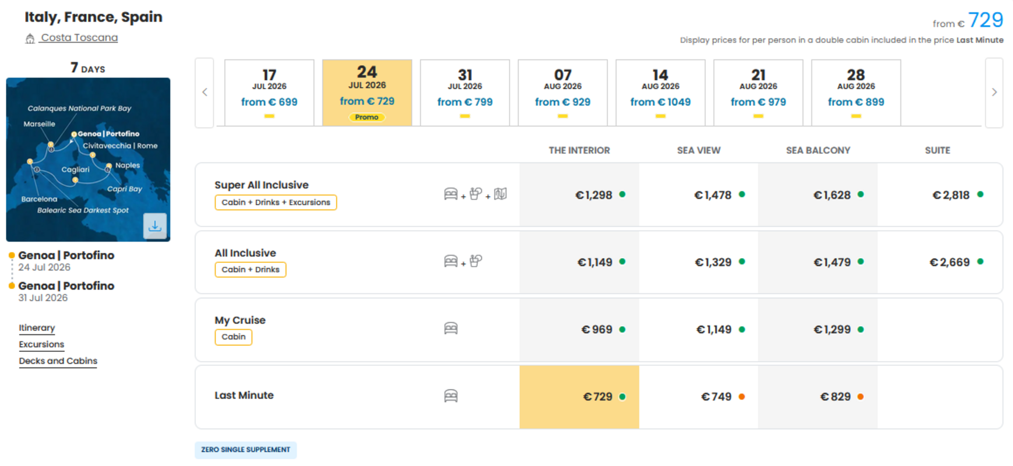The width and height of the screenshot is (1013, 466).
Task: Click the excursions map icon in Super All Inclusive
Action: pyautogui.click(x=500, y=194)
